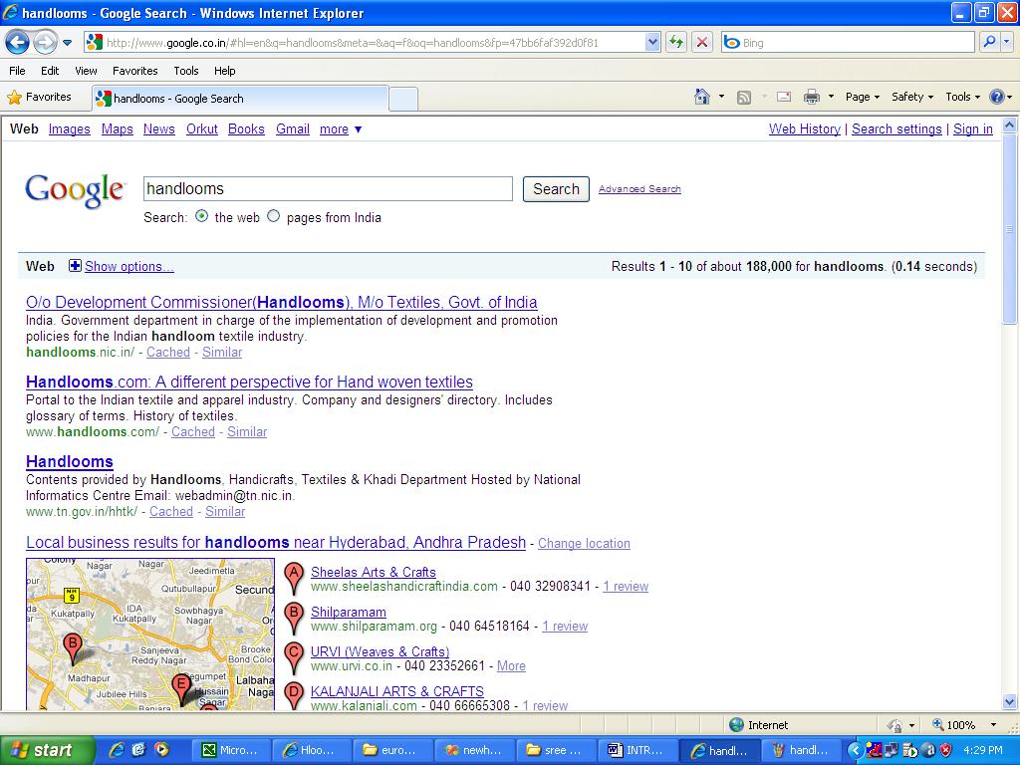The height and width of the screenshot is (765, 1020).
Task: Switch to INTR... Word document taskbar button
Action: (x=637, y=750)
